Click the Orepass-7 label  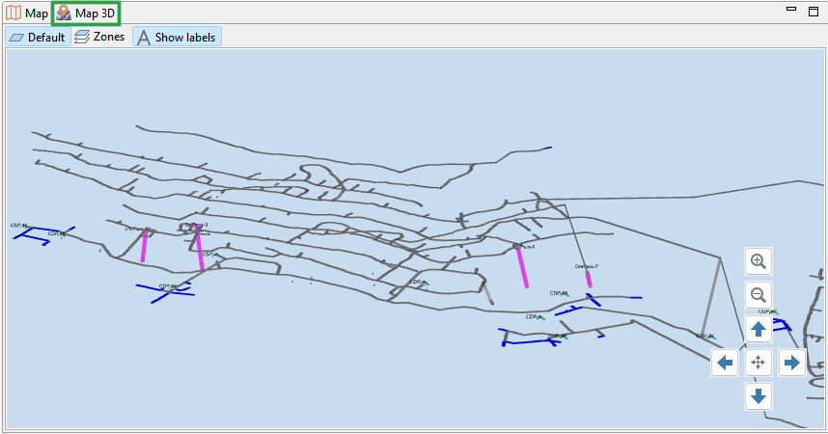coord(587,266)
